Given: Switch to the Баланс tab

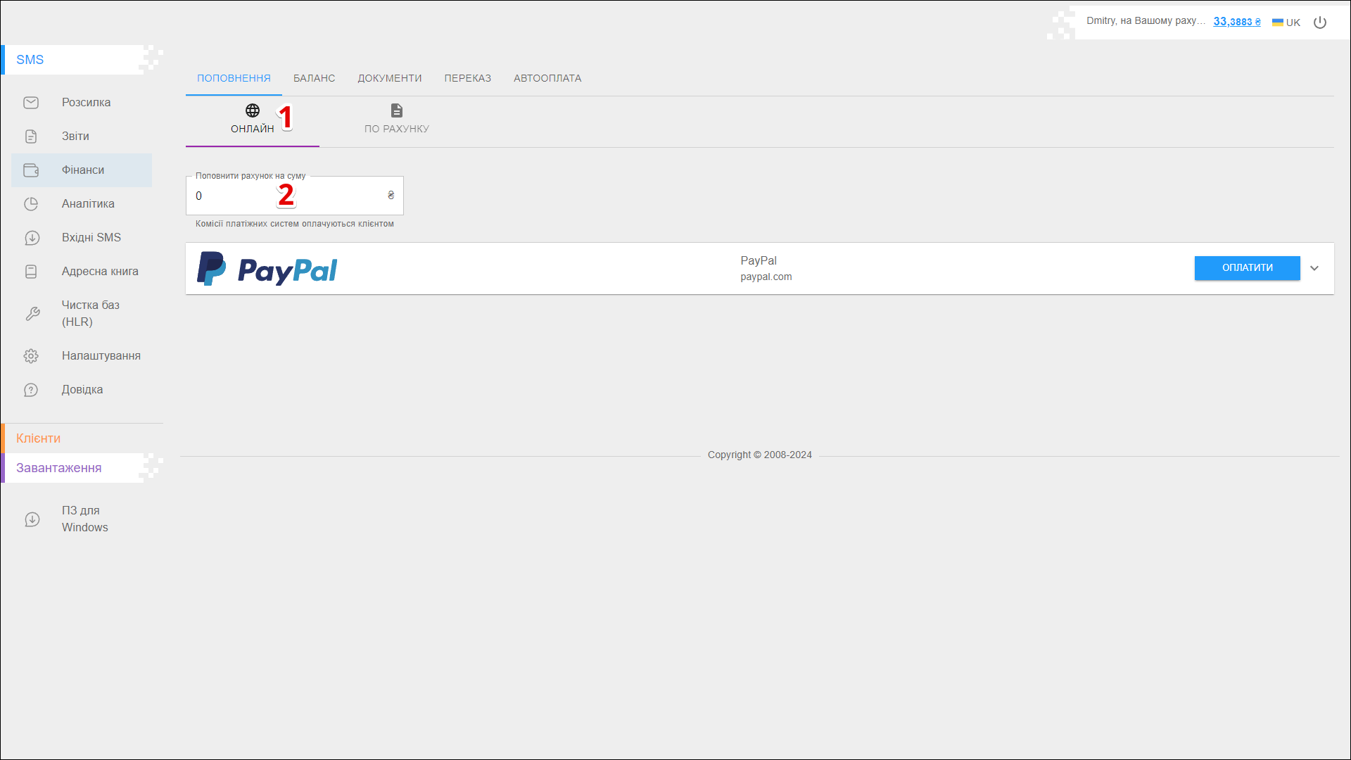Looking at the screenshot, I should coord(314,78).
